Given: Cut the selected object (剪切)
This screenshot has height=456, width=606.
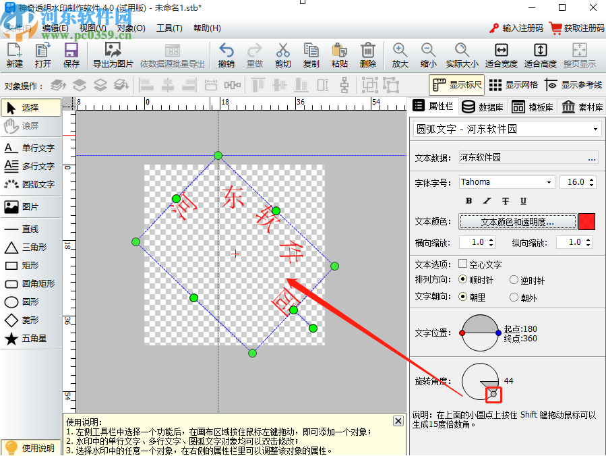Looking at the screenshot, I should click(283, 55).
